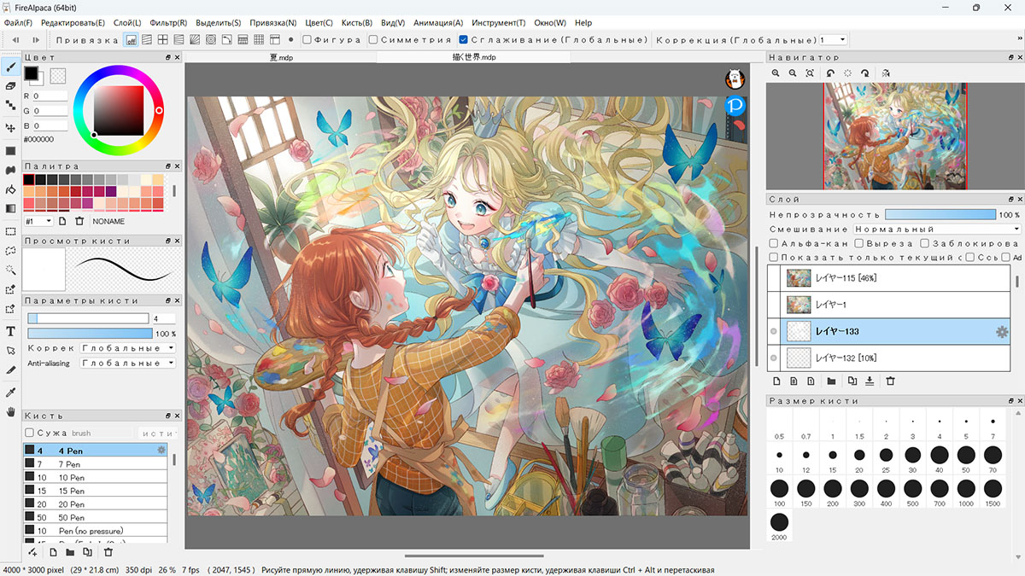The height and width of the screenshot is (576, 1025).
Task: Select the Text tool
Action: pyautogui.click(x=11, y=331)
